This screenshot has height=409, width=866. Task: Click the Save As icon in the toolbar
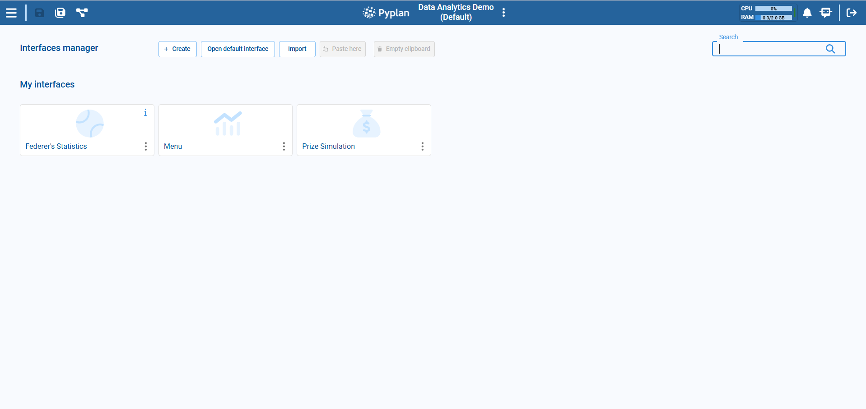[60, 12]
